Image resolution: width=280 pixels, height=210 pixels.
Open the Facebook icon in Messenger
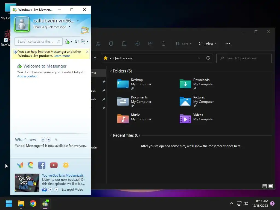[42, 165]
